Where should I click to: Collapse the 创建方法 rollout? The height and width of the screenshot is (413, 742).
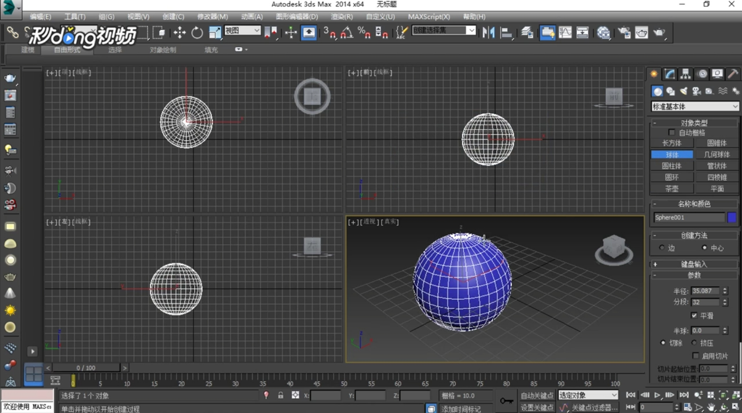(x=695, y=235)
